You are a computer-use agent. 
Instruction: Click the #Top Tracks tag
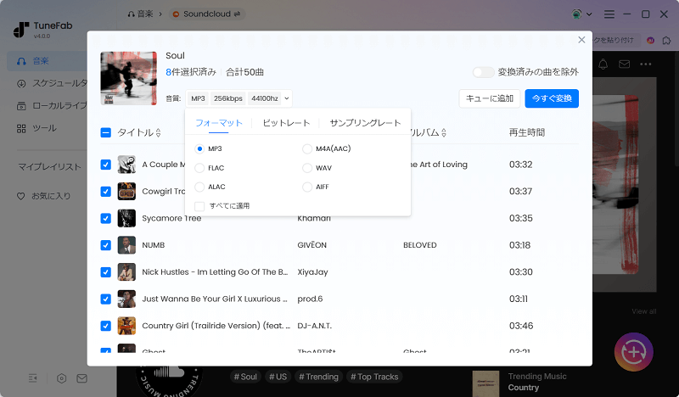[374, 377]
